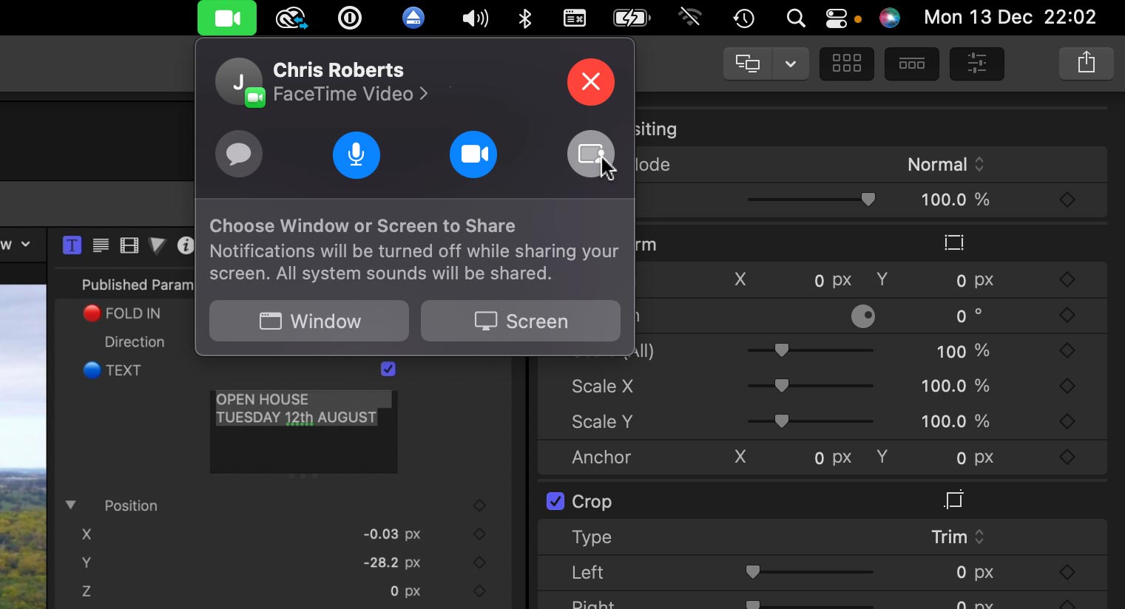Select the Text inspector icon
The width and height of the screenshot is (1125, 609).
(72, 245)
